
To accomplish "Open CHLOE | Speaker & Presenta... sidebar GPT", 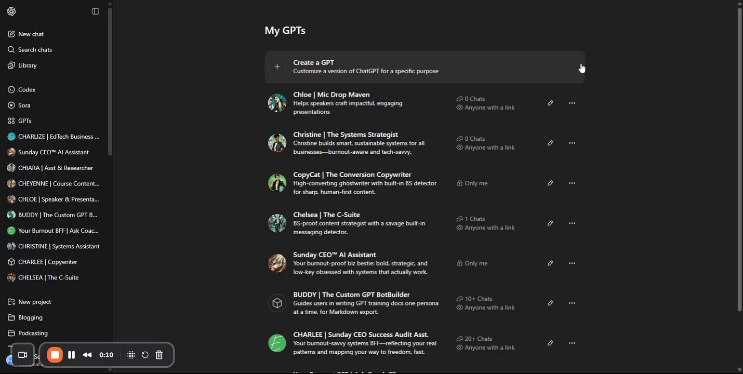I will [x=54, y=199].
